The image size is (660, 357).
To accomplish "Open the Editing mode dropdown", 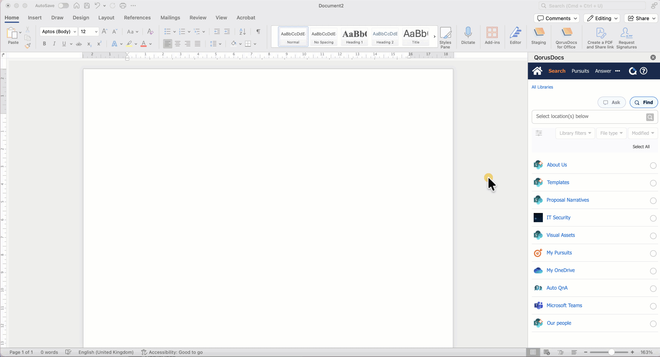I will pyautogui.click(x=602, y=18).
